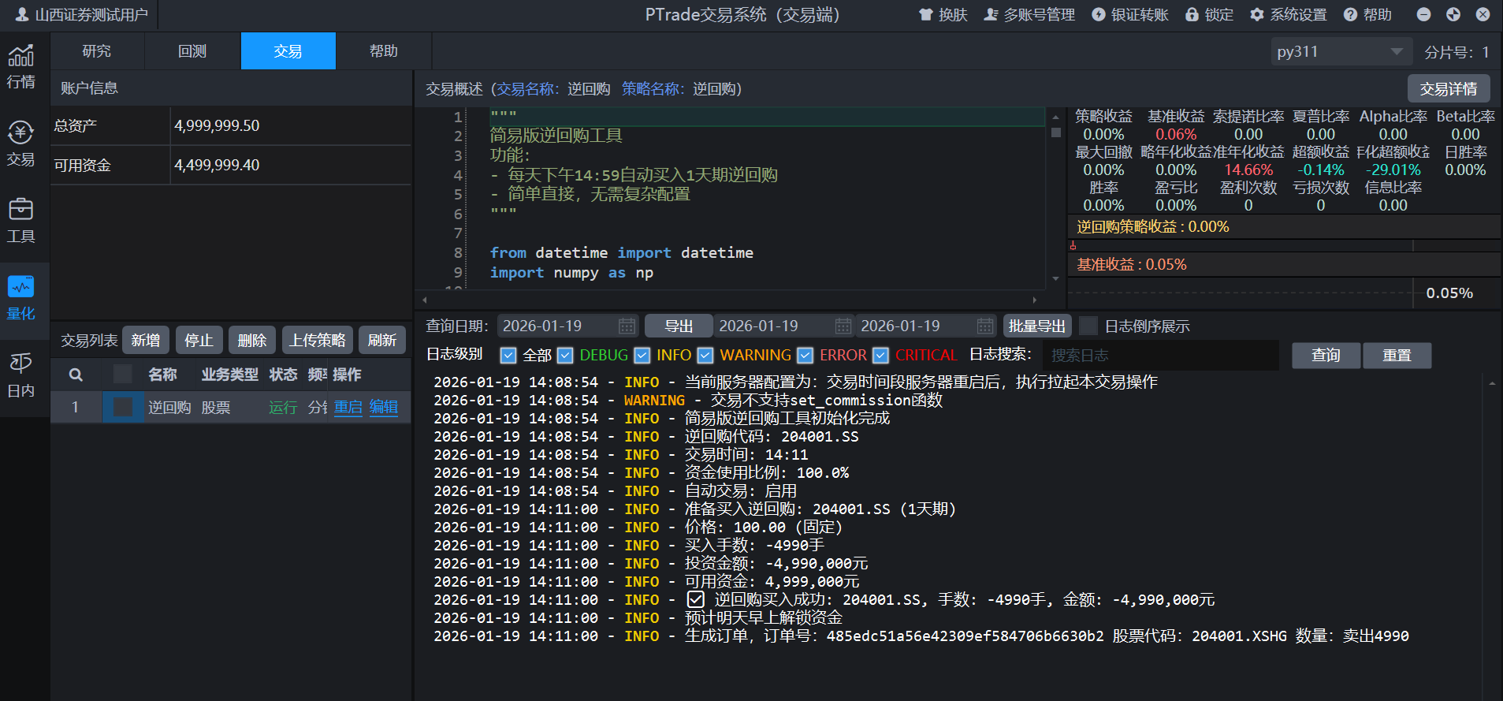Click the 搜索日志 search input field
The image size is (1503, 701).
pyautogui.click(x=1159, y=356)
